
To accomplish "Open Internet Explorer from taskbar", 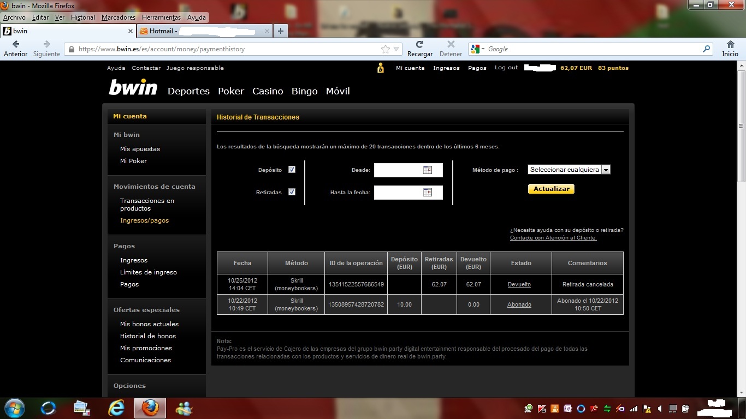I will pyautogui.click(x=116, y=408).
